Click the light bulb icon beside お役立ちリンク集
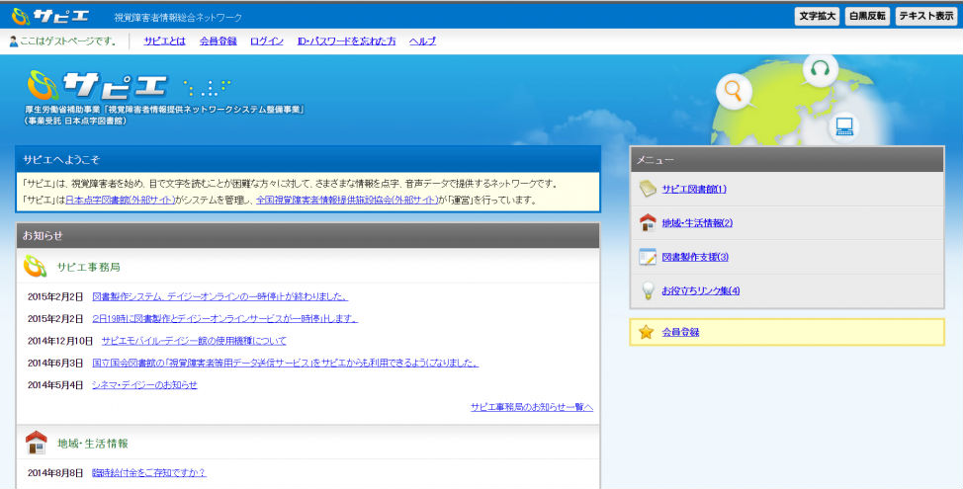This screenshot has width=963, height=489. 648,290
